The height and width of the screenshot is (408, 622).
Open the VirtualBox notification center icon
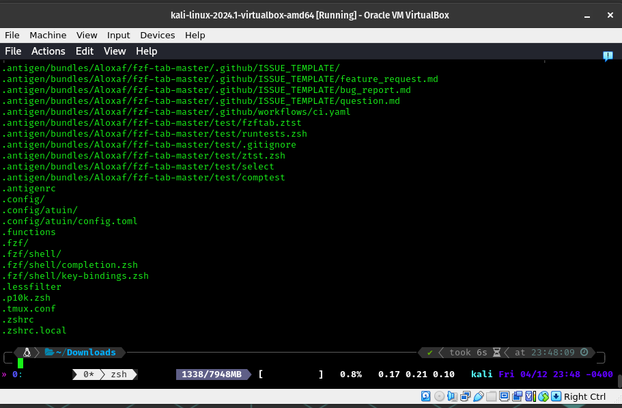coord(608,57)
